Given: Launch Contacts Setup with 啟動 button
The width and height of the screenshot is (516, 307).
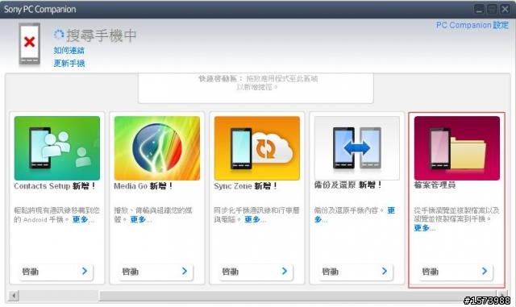Looking at the screenshot, I should pyautogui.click(x=56, y=272).
